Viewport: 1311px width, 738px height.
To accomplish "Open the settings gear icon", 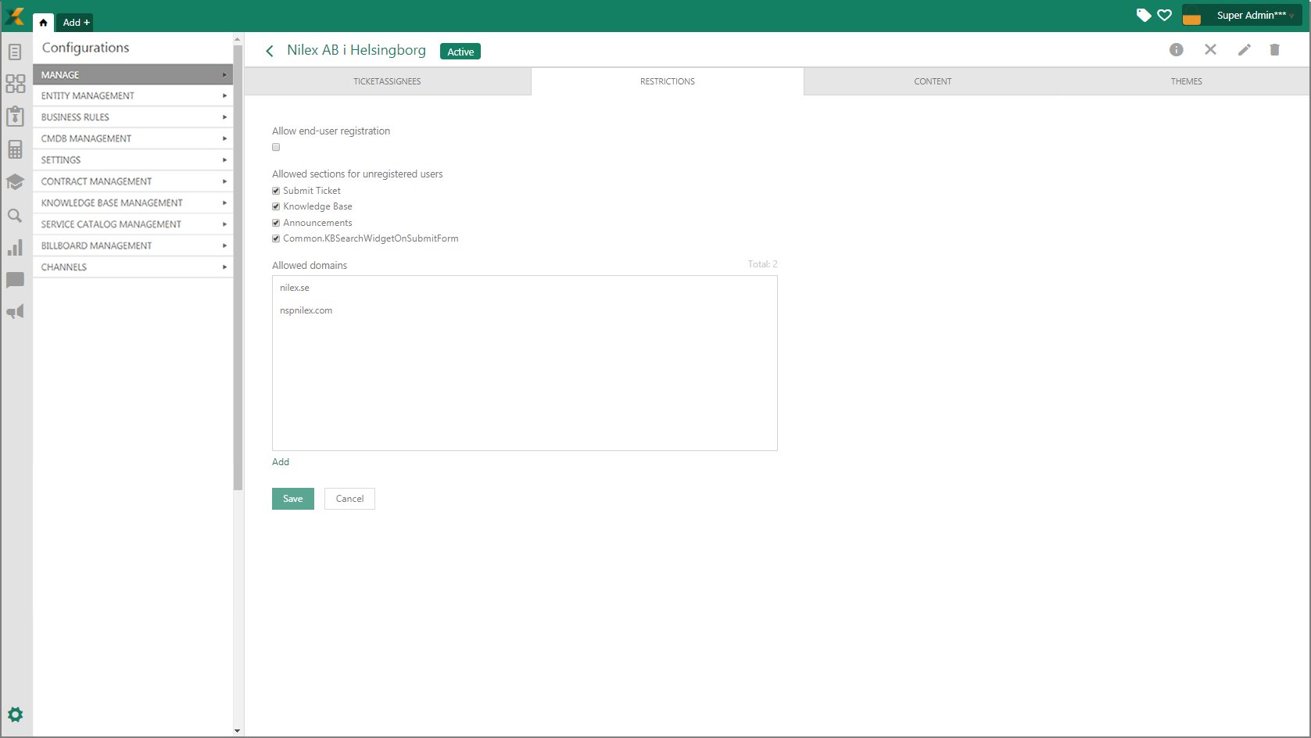I will (15, 715).
